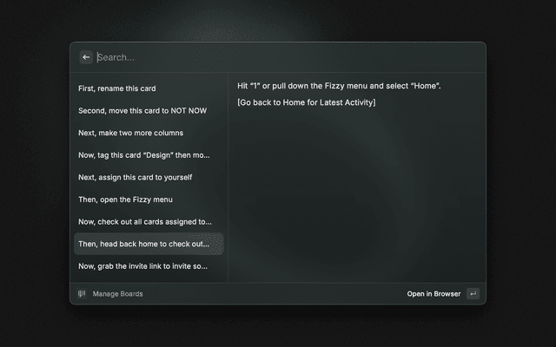The image size is (556, 347).
Task: Choose "Next, make two more columns"
Action: click(130, 134)
